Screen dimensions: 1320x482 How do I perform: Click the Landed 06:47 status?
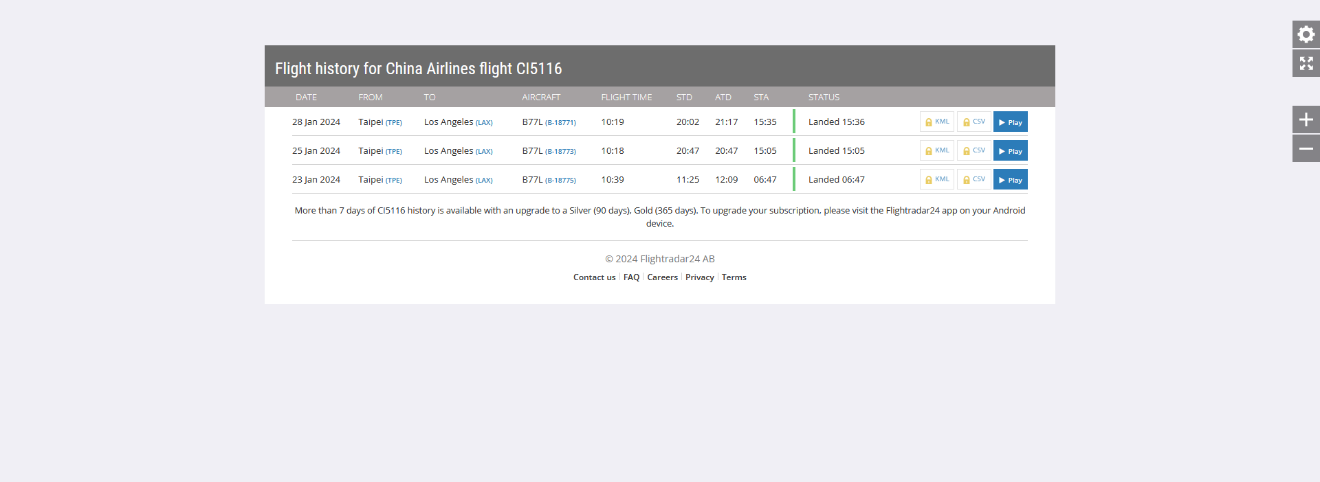point(837,180)
